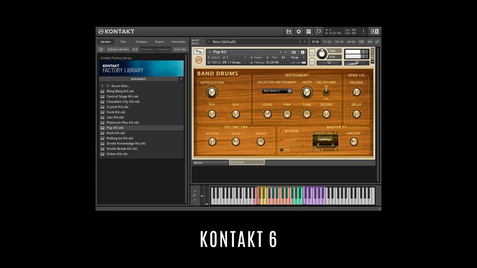
Task: Open the Instruments library dropdown arrow
Action: point(181,79)
